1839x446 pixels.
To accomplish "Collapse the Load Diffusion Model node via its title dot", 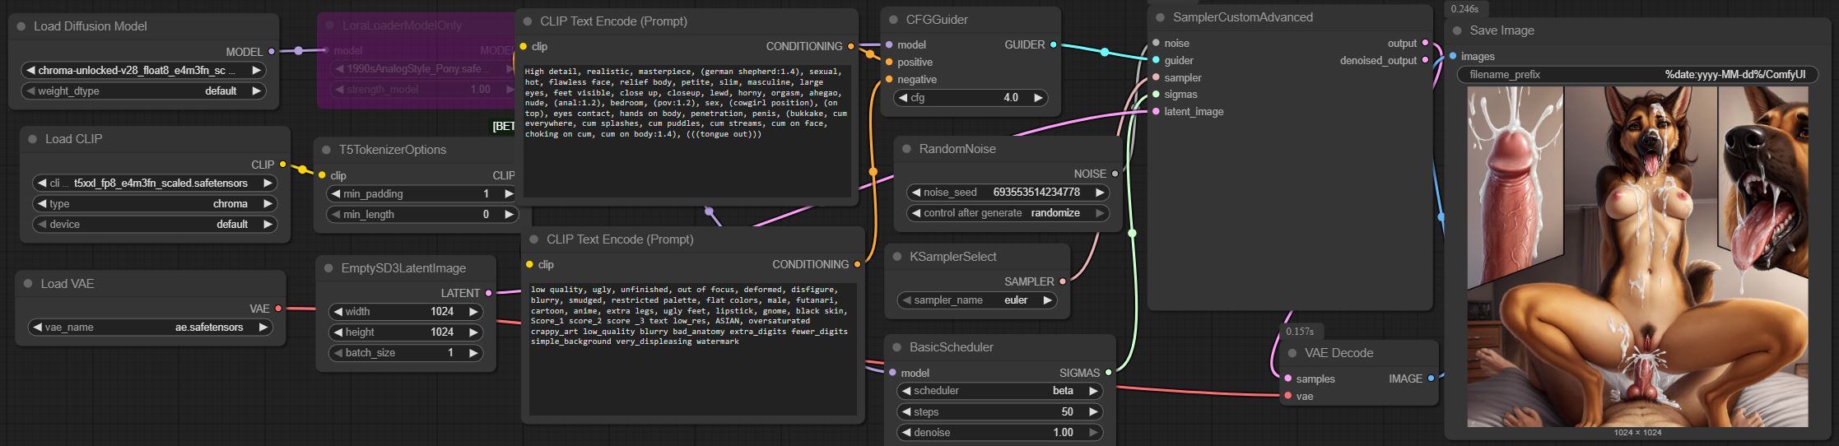I will 21,26.
